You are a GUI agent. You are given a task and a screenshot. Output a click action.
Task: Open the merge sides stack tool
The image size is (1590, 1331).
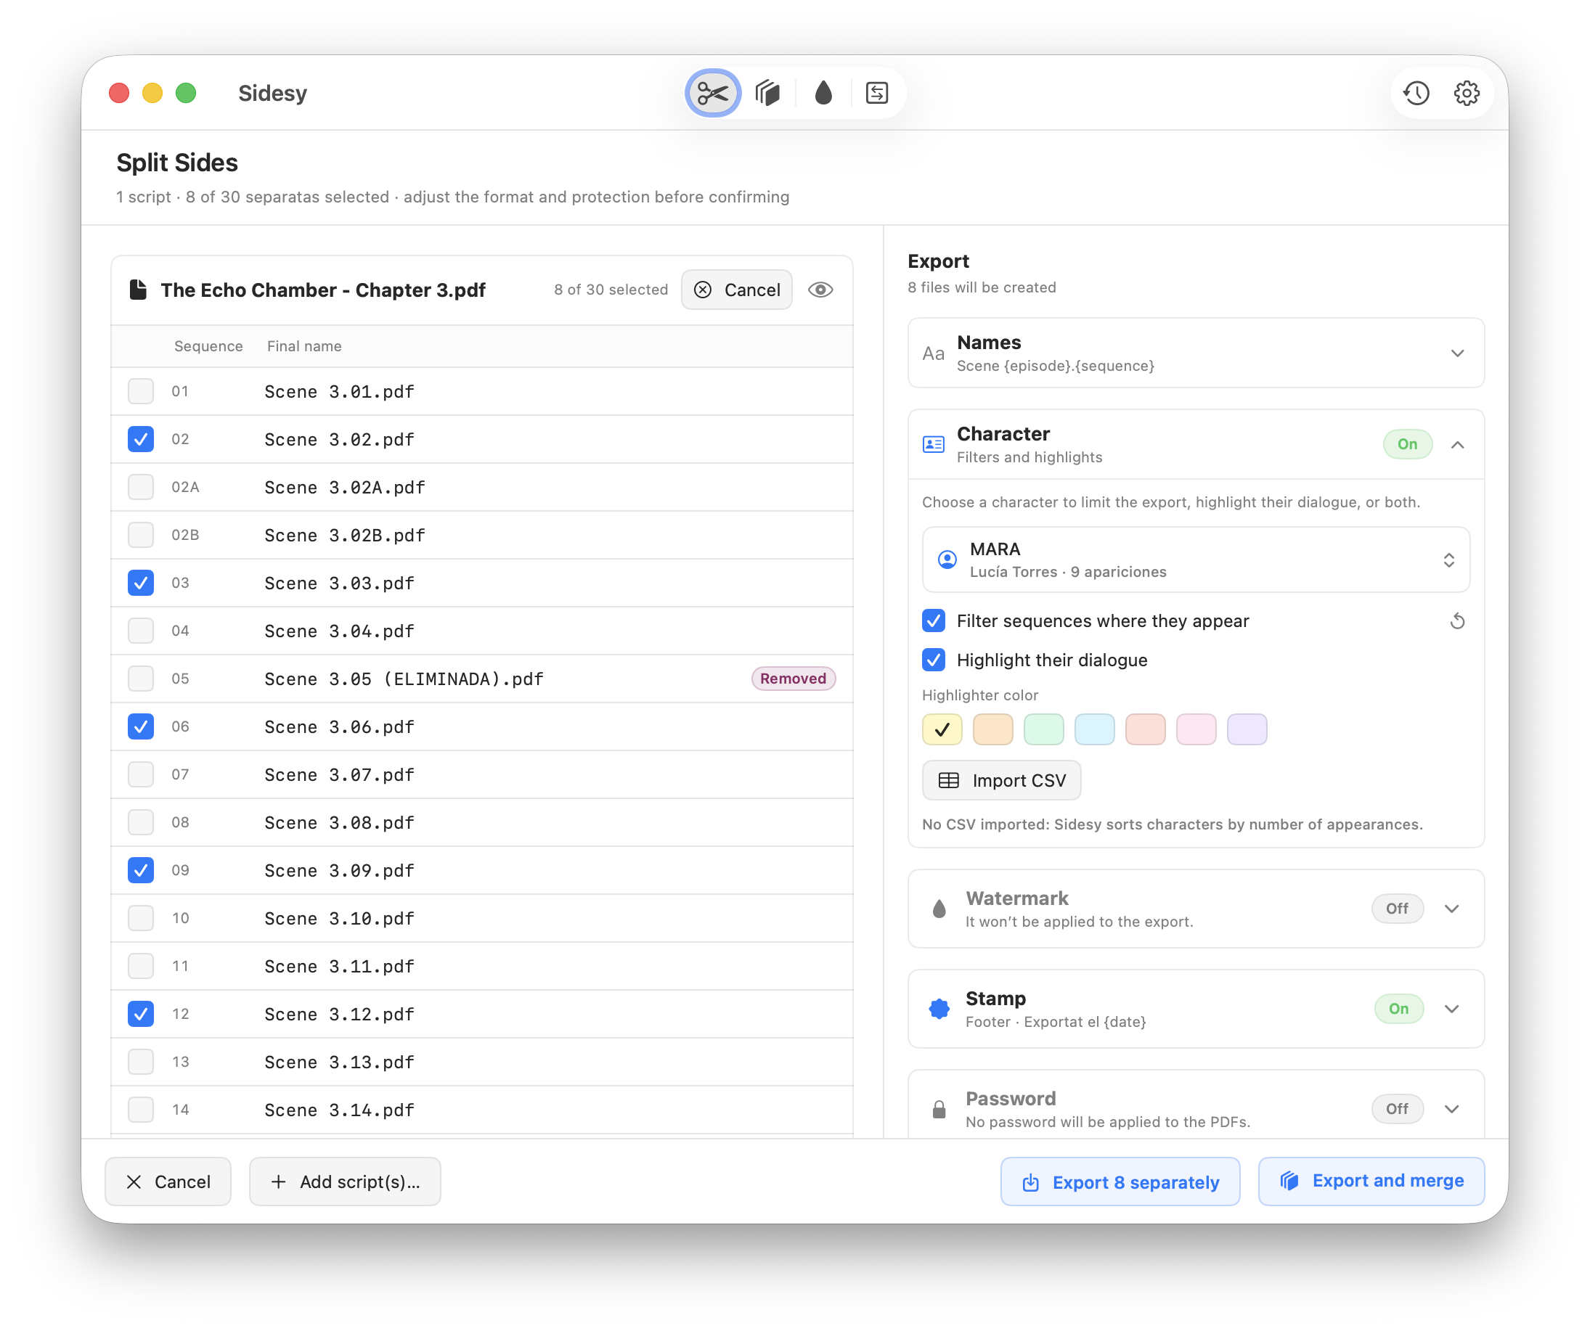tap(767, 93)
